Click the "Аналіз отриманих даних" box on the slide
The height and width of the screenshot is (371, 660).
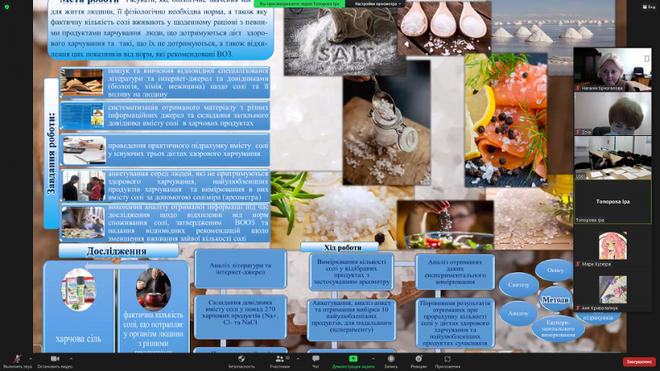pyautogui.click(x=455, y=272)
